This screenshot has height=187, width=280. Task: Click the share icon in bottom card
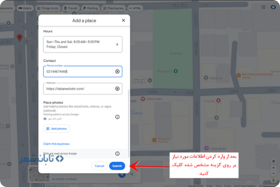[132, 174]
